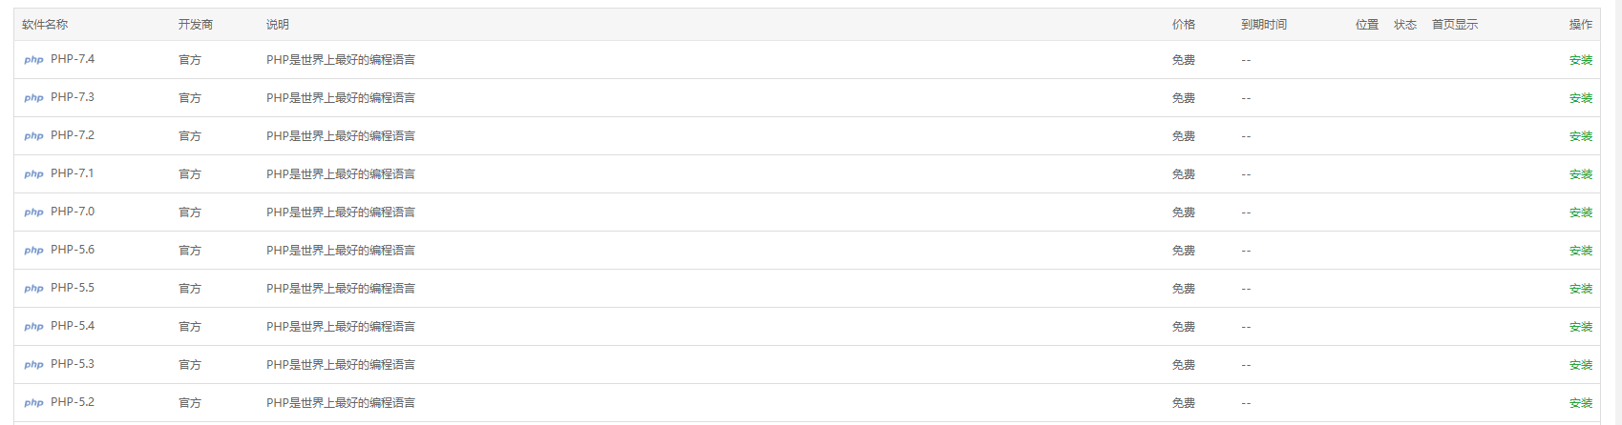Click the PHP-7.1 description text

[x=341, y=174]
